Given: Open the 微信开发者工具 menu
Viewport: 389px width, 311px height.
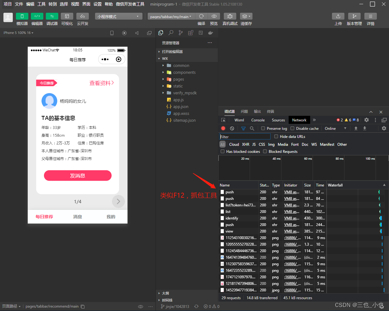Looking at the screenshot, I should pyautogui.click(x=130, y=4).
